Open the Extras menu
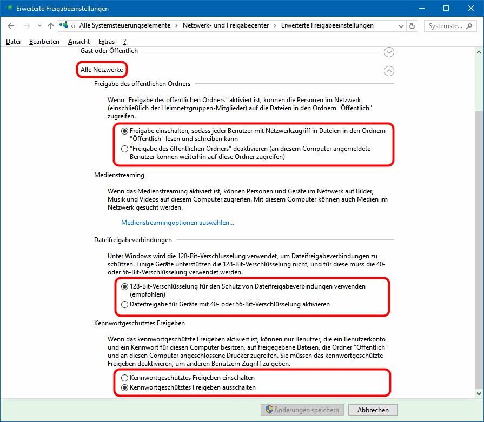The image size is (484, 422). click(x=107, y=42)
